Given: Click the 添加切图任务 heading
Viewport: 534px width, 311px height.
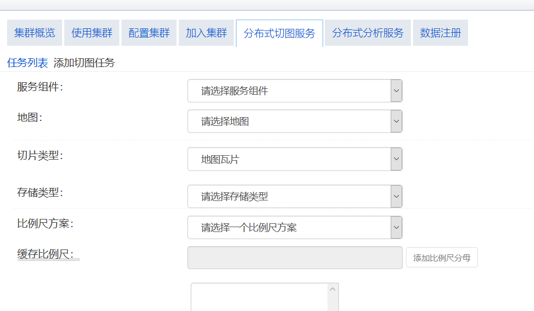Looking at the screenshot, I should click(x=84, y=63).
